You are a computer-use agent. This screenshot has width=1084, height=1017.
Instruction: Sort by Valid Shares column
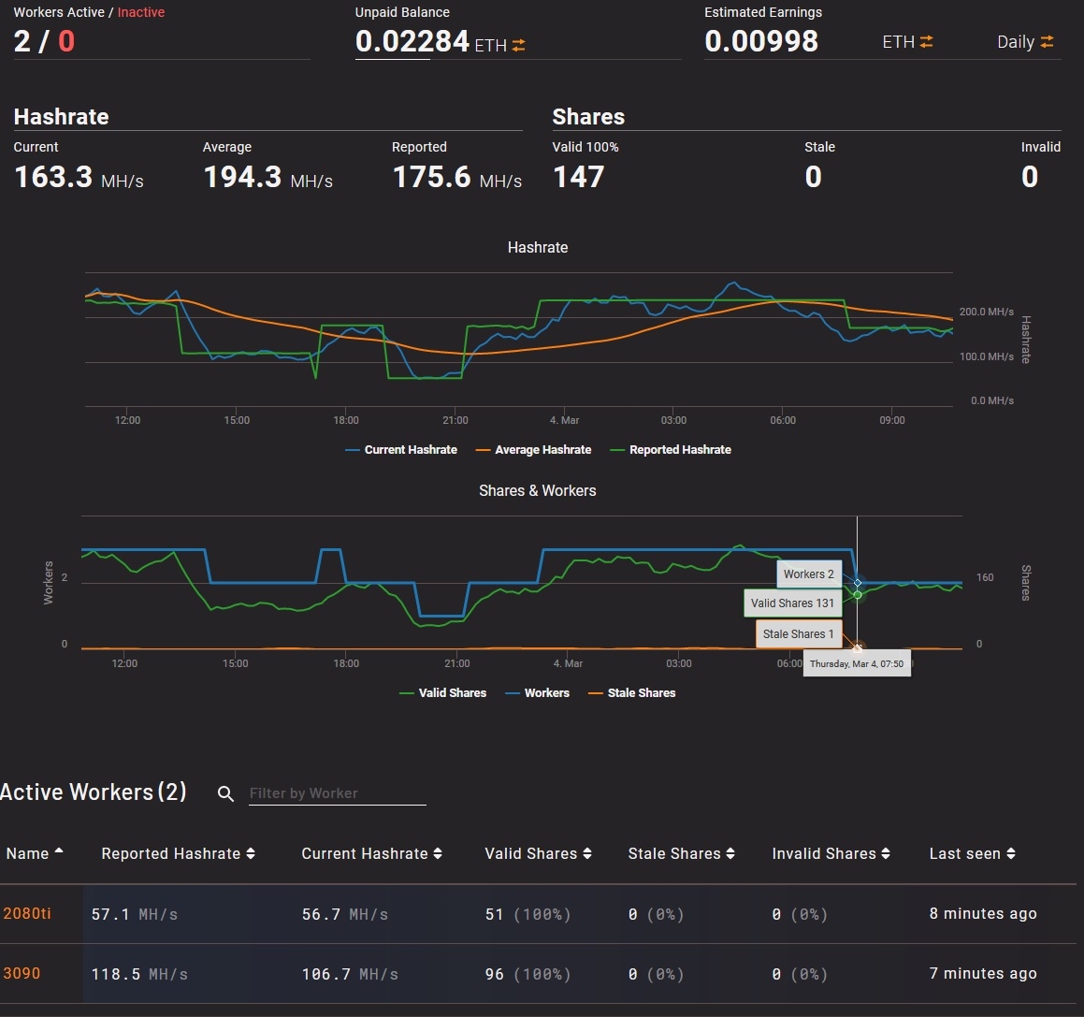click(538, 854)
